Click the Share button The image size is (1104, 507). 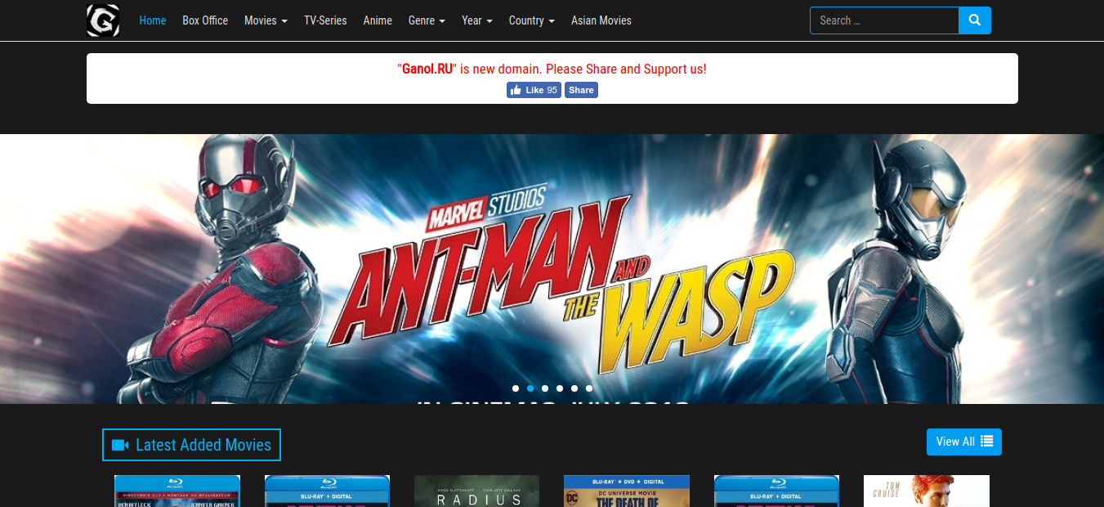click(581, 90)
